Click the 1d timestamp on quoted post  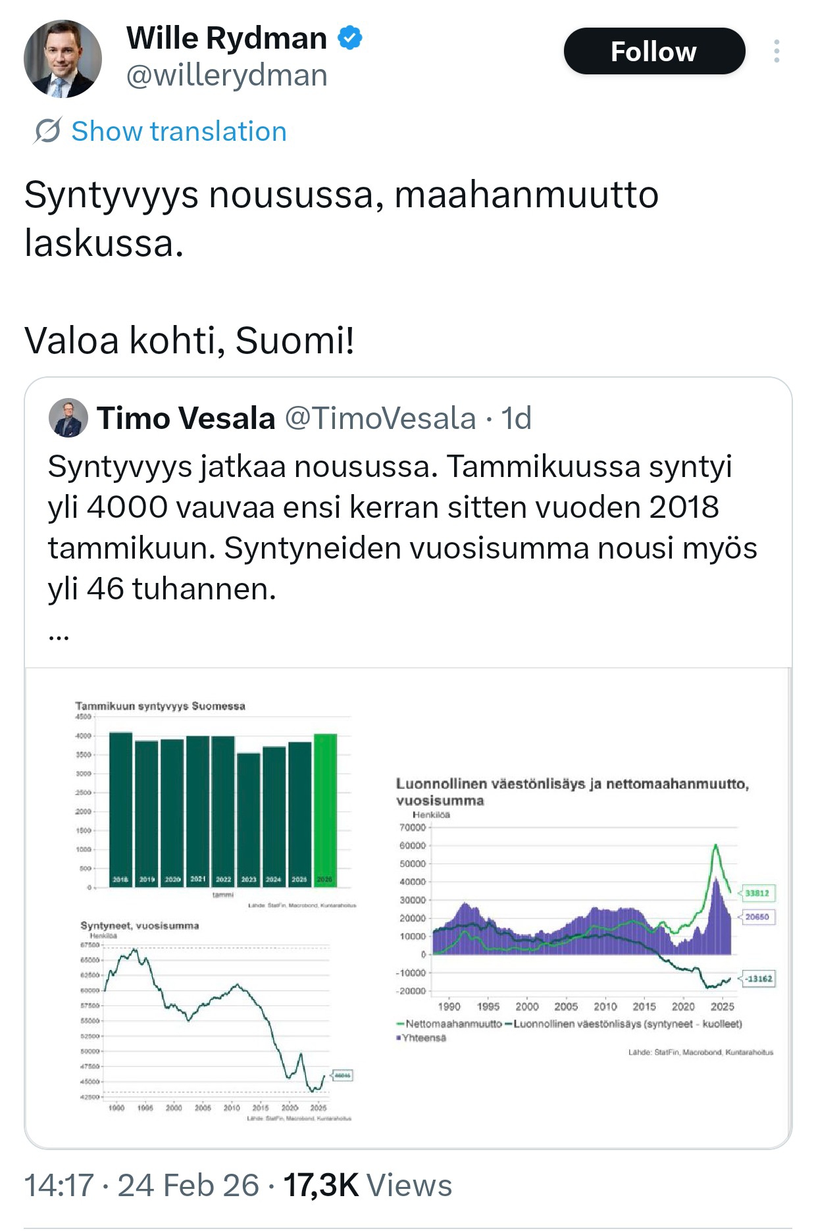(516, 418)
